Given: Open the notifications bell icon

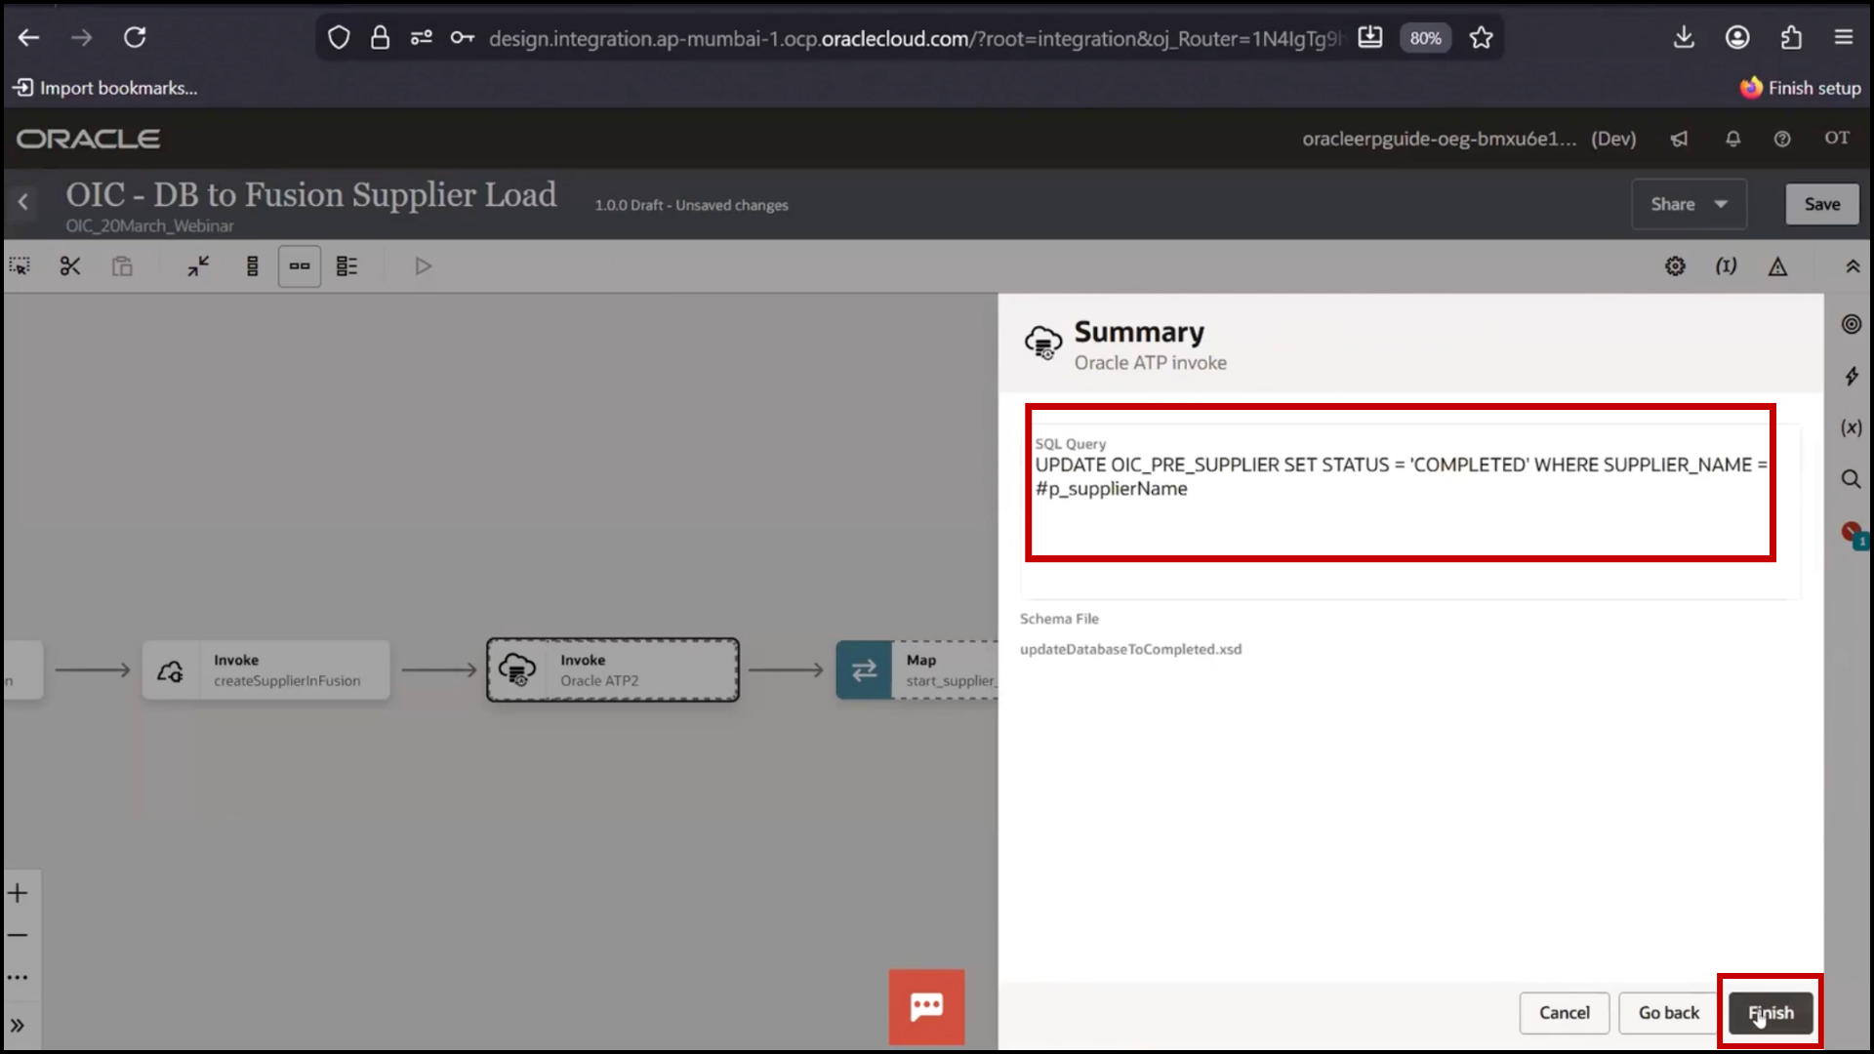Looking at the screenshot, I should pyautogui.click(x=1732, y=139).
